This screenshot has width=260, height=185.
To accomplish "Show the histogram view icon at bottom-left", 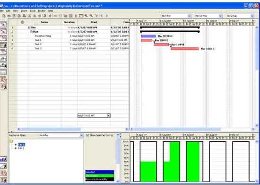I will [3, 159].
